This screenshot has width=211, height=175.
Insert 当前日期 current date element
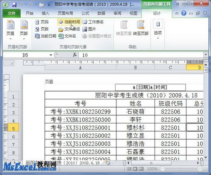click(x=46, y=36)
